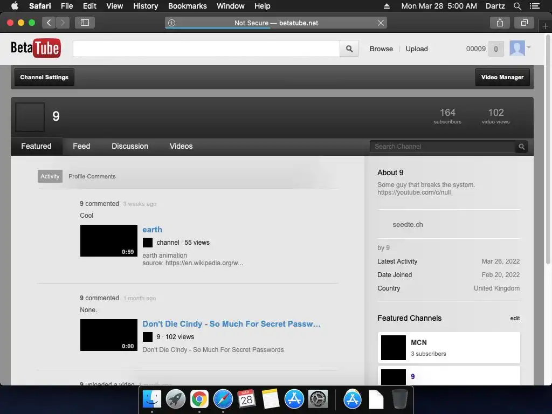This screenshot has height=414, width=552.
Task: Switch to the Feed tab
Action: click(x=81, y=146)
